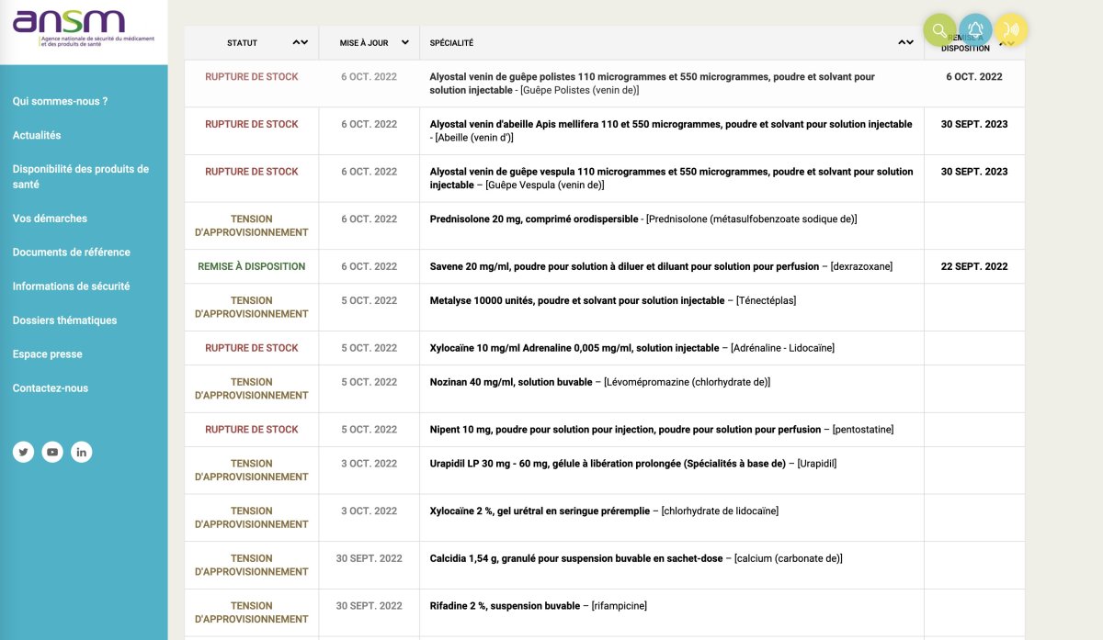
Task: Visit Espace presse in sidebar
Action: [x=48, y=354]
